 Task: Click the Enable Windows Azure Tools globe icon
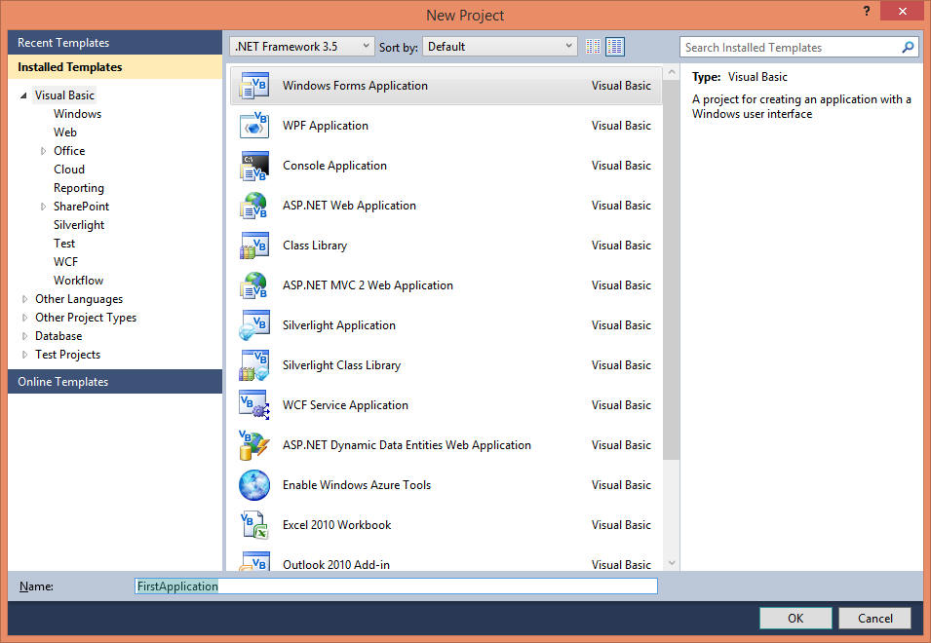pyautogui.click(x=254, y=485)
